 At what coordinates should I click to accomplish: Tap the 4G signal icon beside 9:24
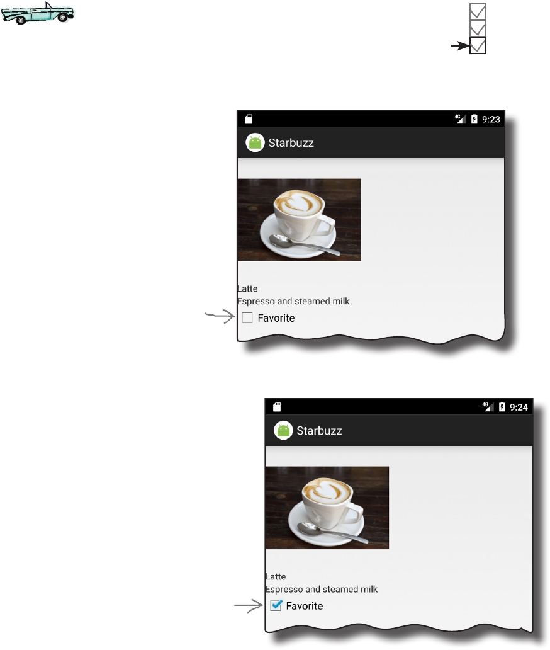pyautogui.click(x=488, y=407)
